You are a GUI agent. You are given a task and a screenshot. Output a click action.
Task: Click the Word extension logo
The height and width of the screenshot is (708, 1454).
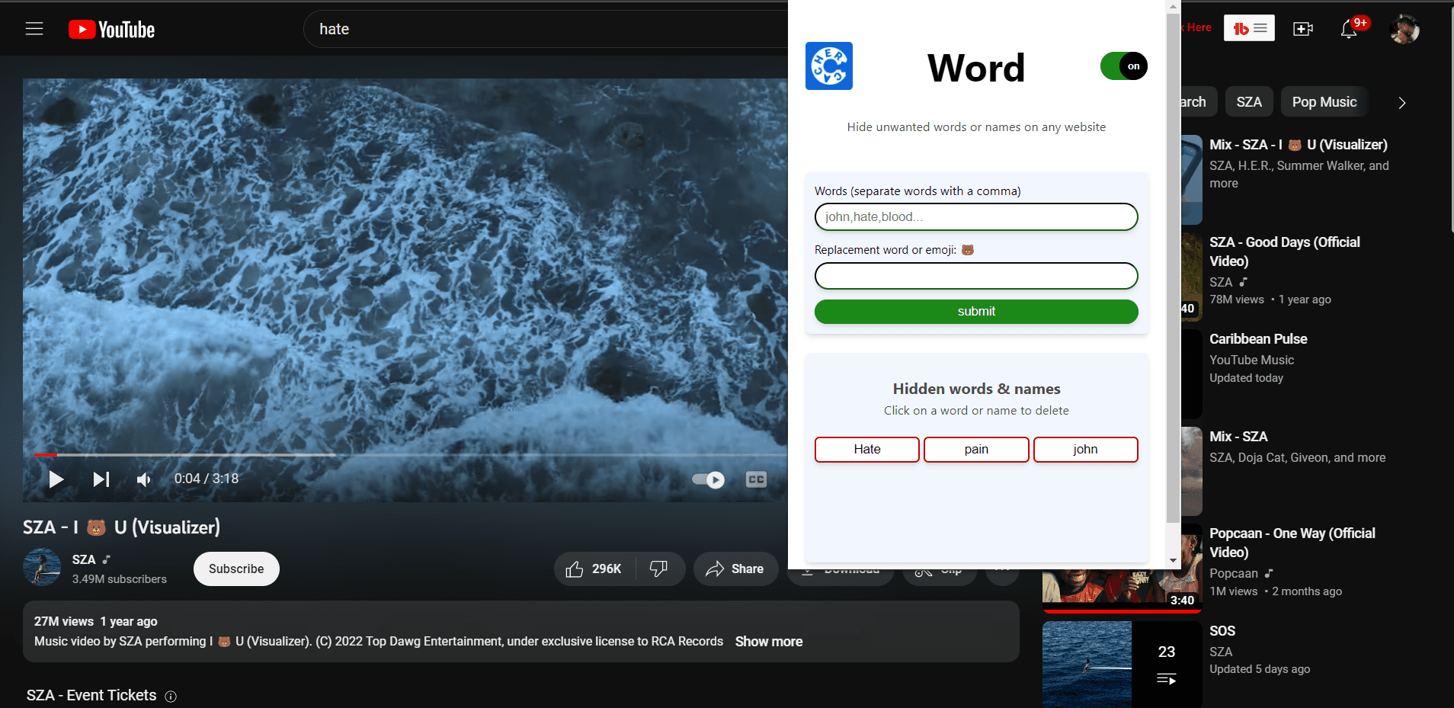[x=829, y=66]
